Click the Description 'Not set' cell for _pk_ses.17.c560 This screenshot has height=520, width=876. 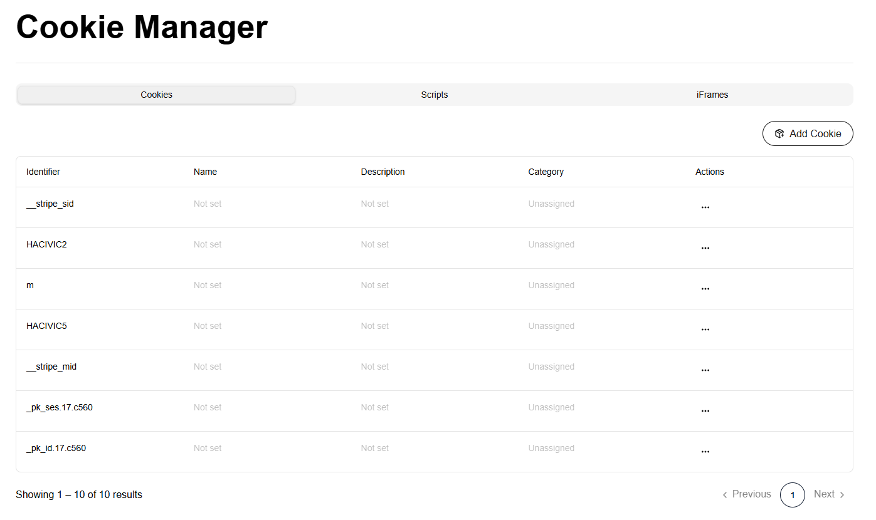pyautogui.click(x=375, y=407)
